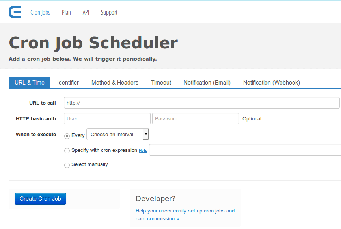Open the API navigation link

(86, 12)
